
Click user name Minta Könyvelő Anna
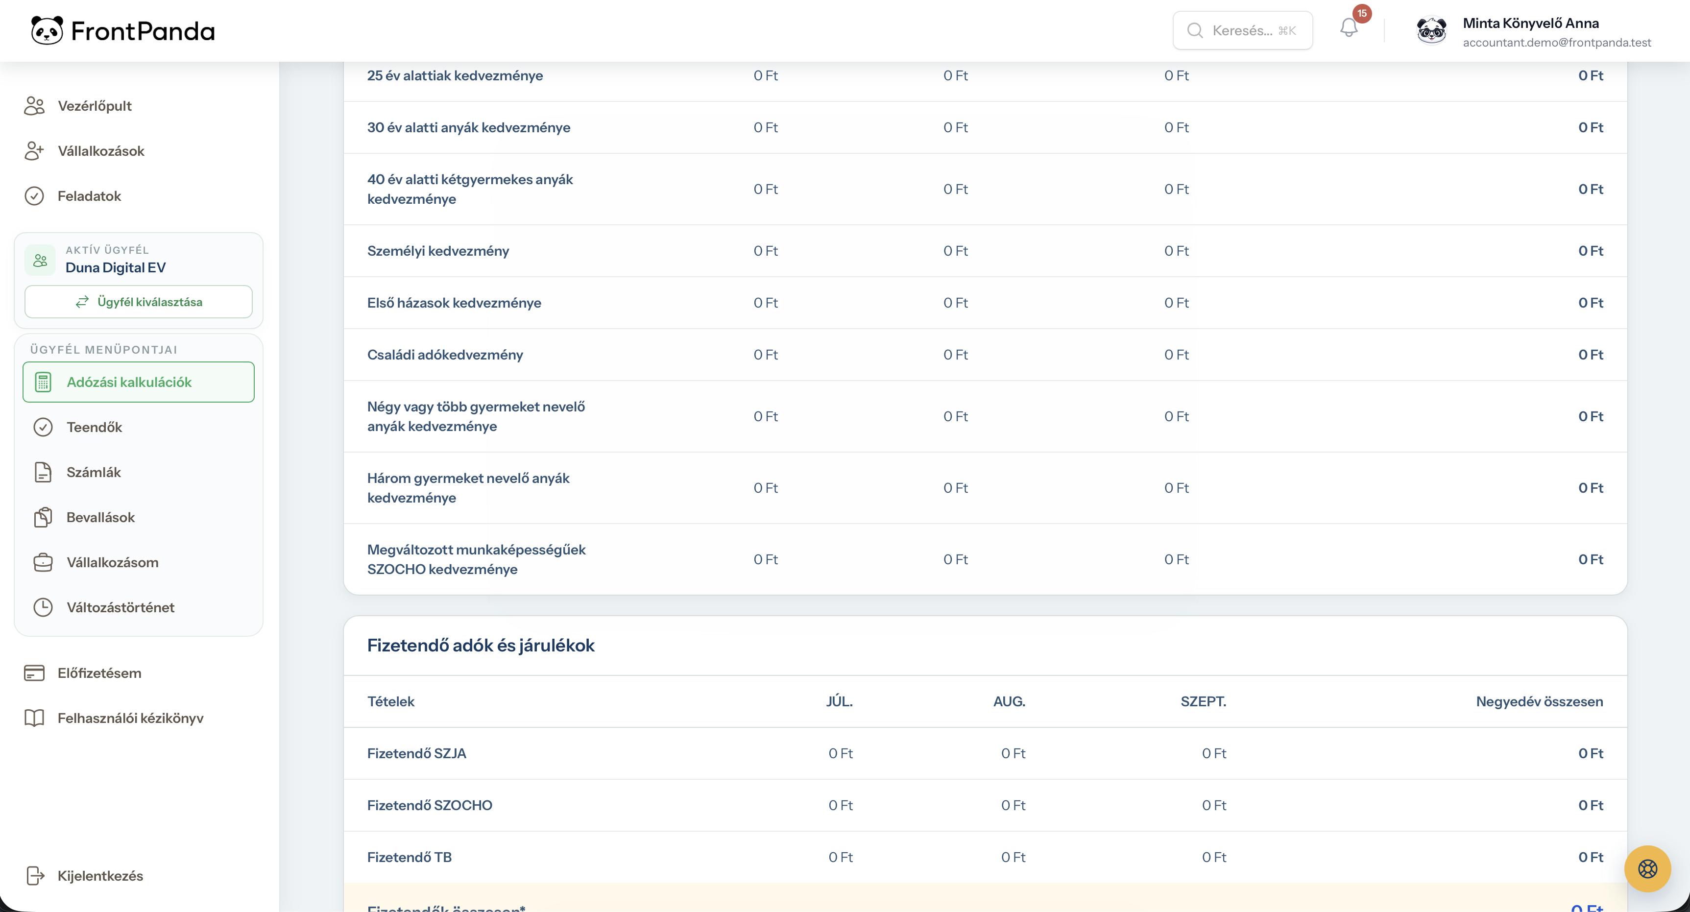[x=1531, y=23]
